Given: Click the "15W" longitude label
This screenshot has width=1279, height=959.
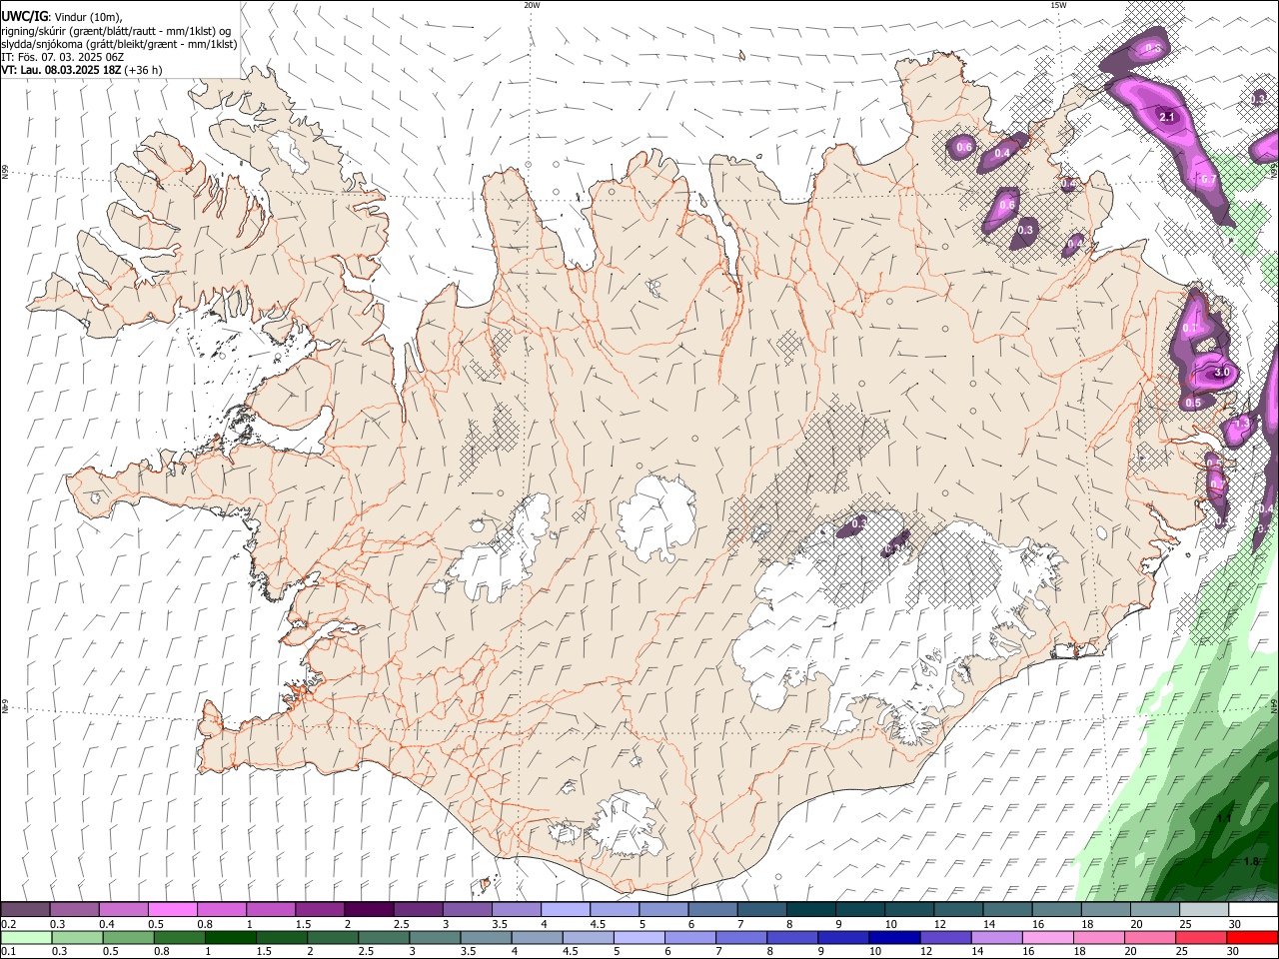Looking at the screenshot, I should (1058, 5).
